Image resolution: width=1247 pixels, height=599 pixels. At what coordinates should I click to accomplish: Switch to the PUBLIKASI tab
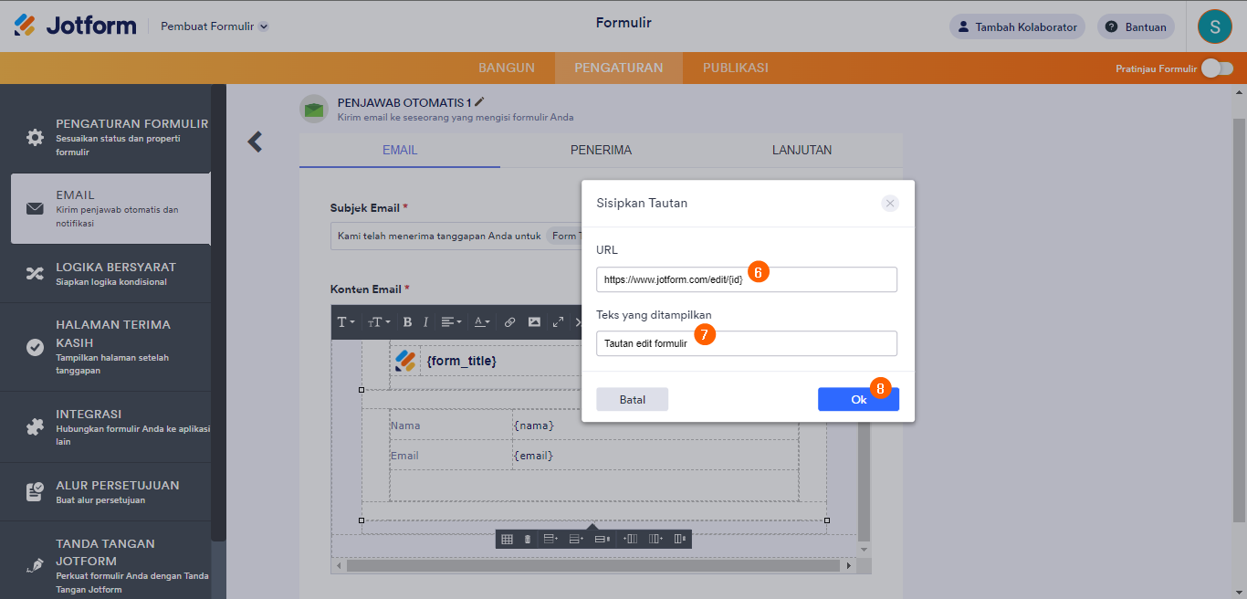point(735,68)
